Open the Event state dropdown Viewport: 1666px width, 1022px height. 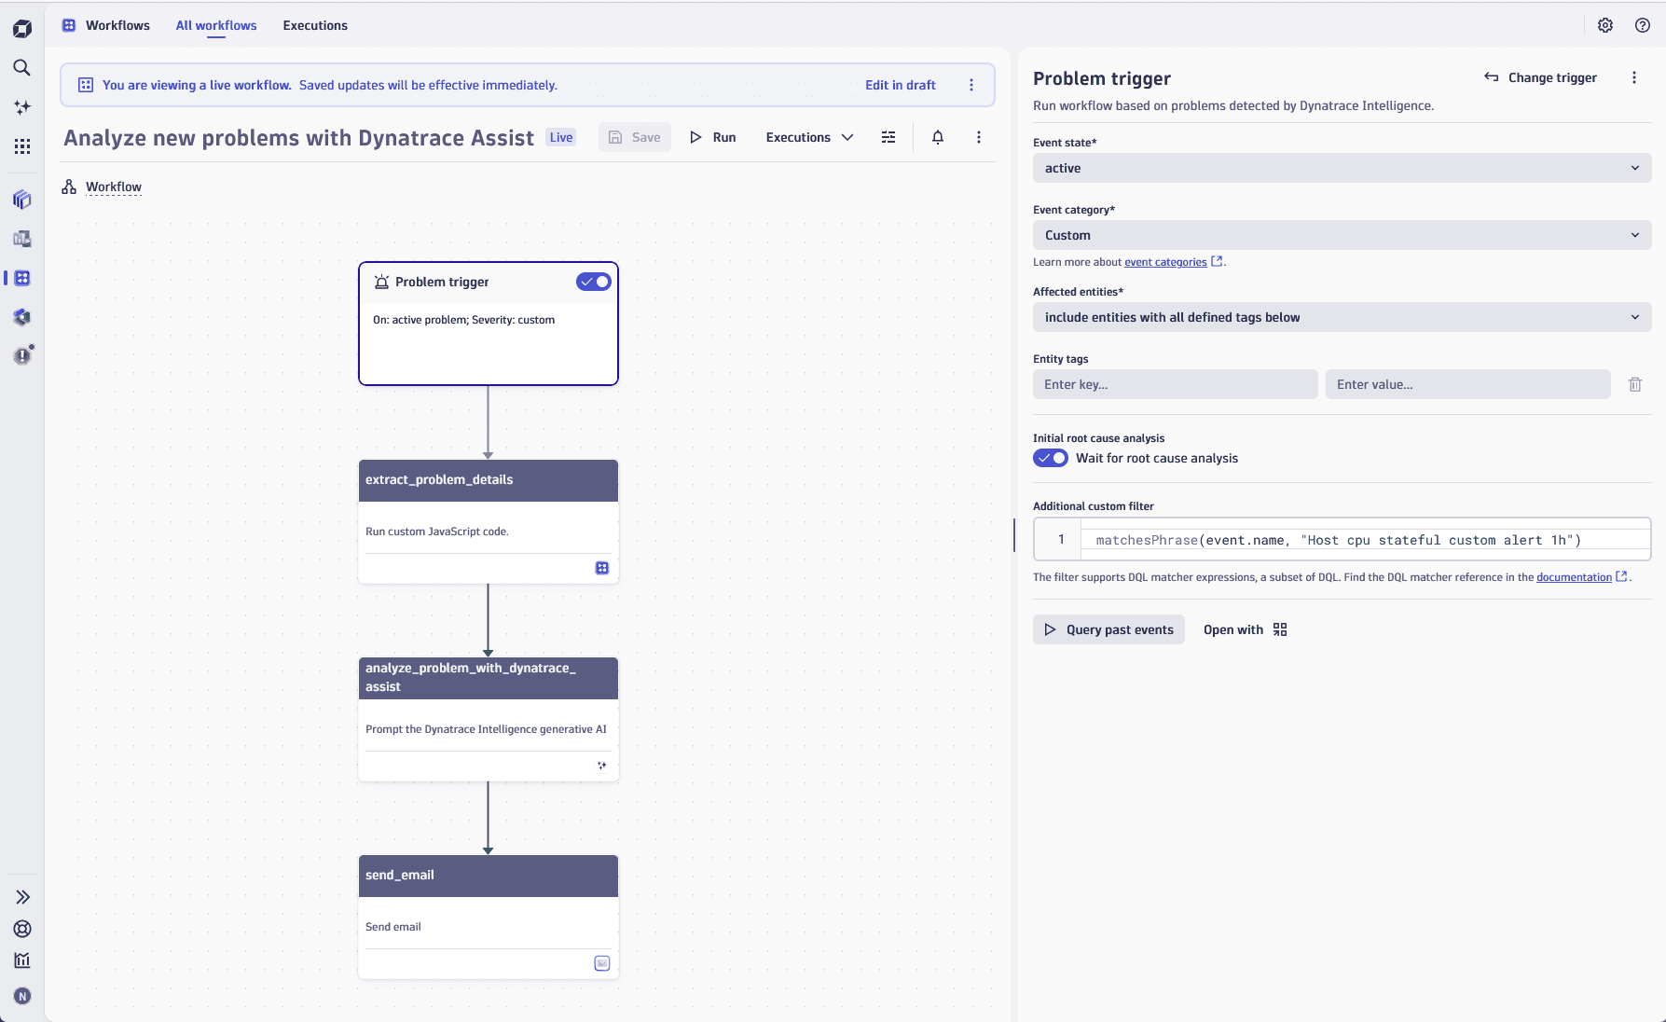pyautogui.click(x=1342, y=168)
